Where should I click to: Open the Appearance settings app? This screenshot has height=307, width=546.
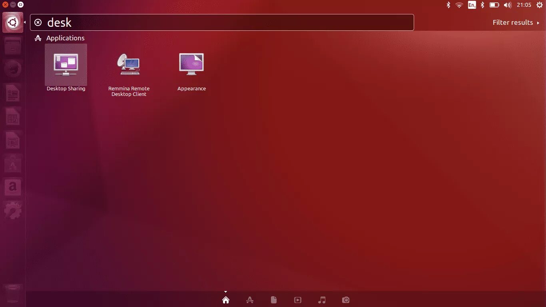tap(191, 64)
